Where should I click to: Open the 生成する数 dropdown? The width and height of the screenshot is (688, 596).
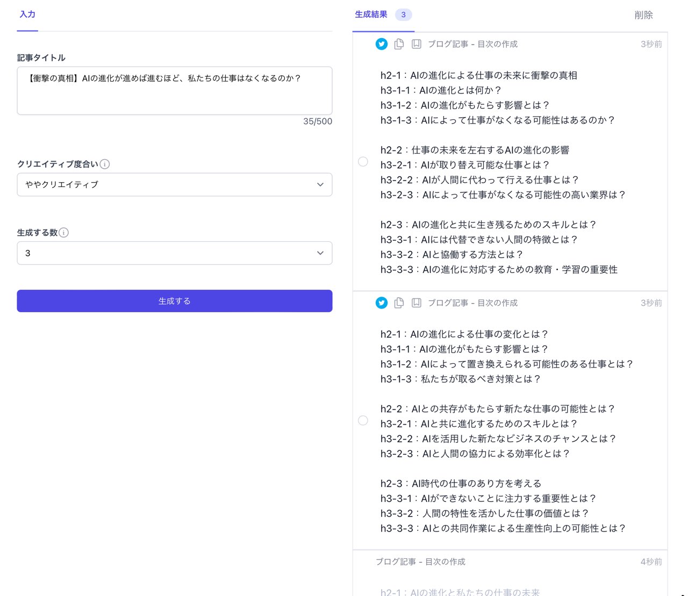coord(174,253)
